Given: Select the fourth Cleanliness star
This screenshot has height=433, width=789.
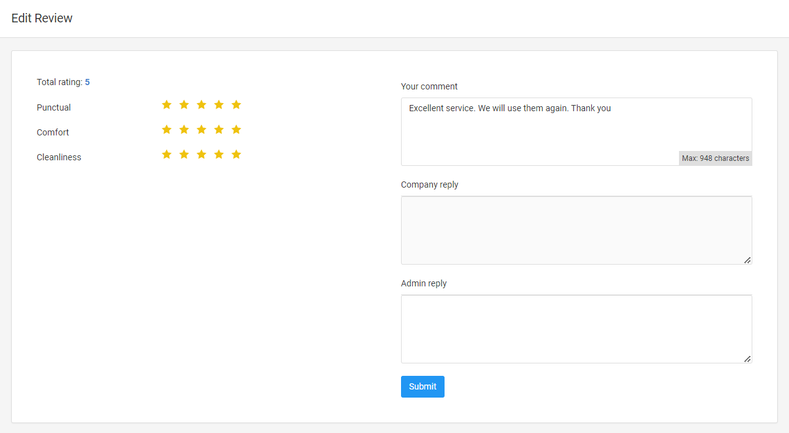Looking at the screenshot, I should point(219,155).
